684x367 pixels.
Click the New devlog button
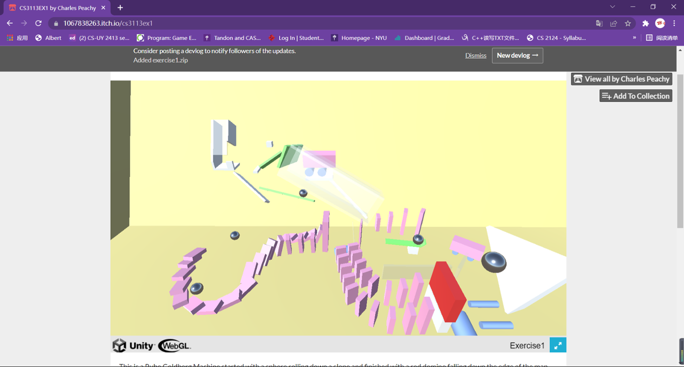517,55
